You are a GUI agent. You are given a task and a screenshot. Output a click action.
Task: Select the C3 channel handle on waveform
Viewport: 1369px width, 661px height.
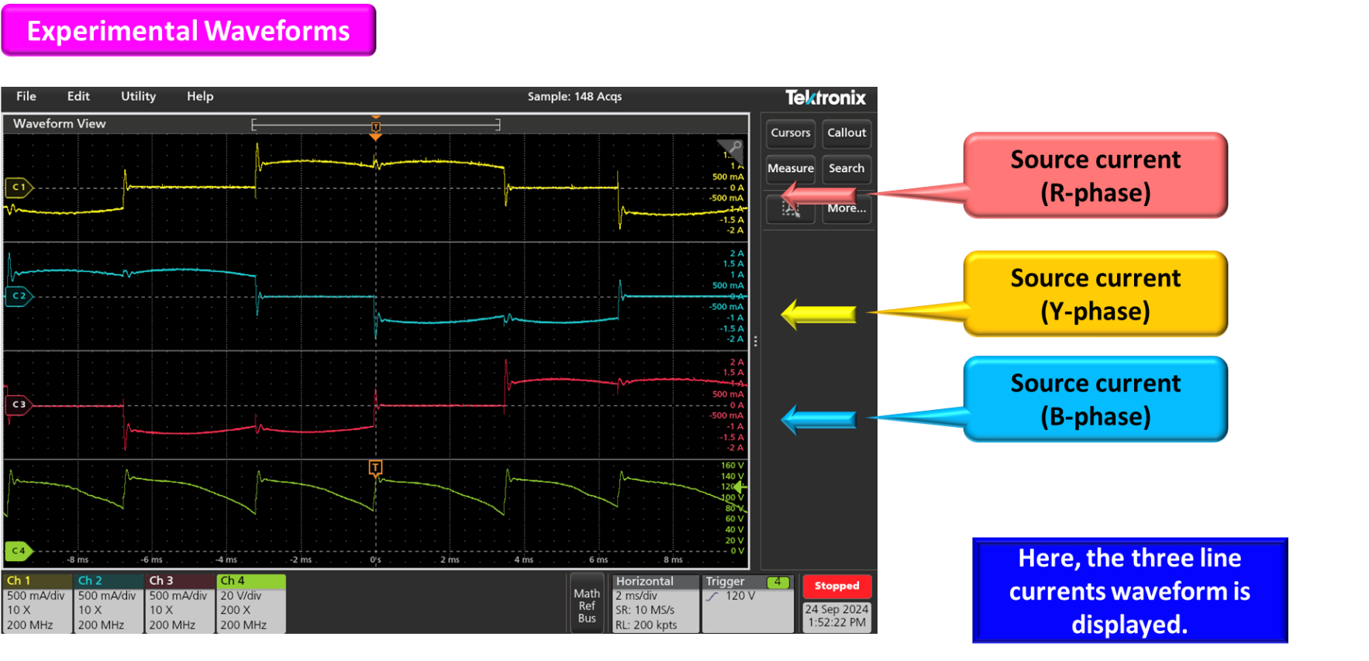click(x=19, y=405)
